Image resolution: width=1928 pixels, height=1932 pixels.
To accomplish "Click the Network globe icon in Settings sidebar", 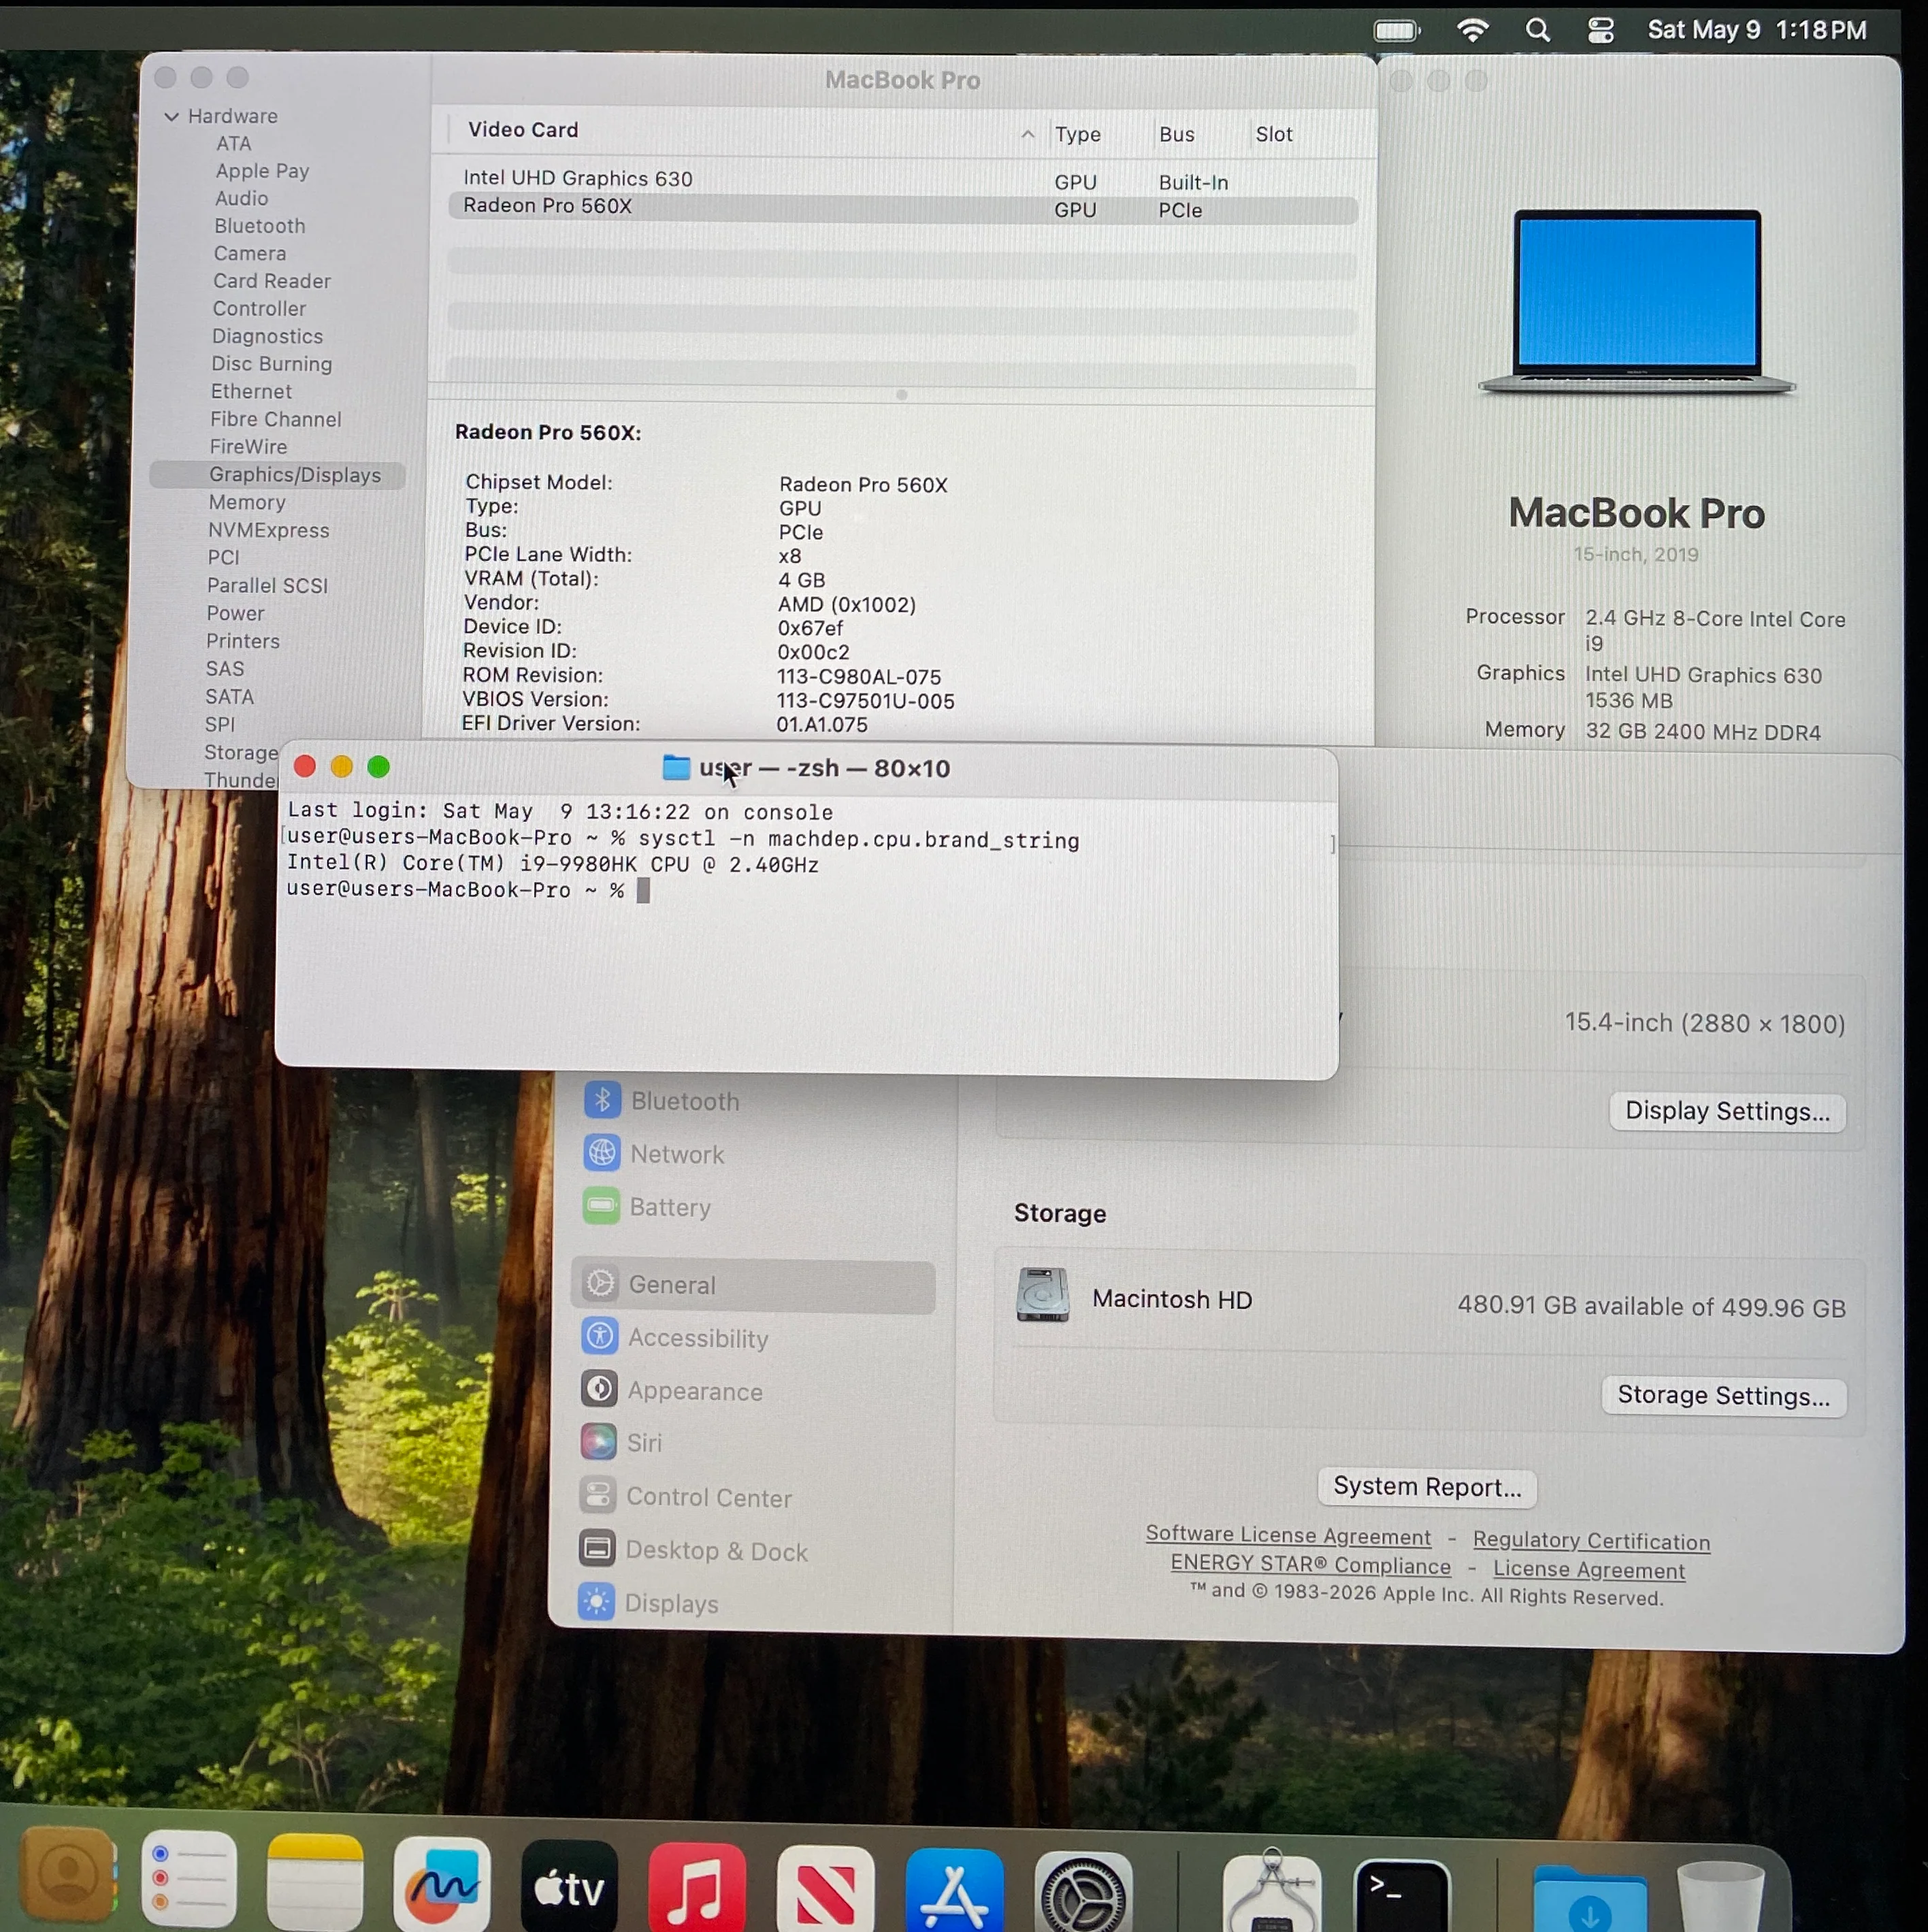I will pyautogui.click(x=602, y=1153).
